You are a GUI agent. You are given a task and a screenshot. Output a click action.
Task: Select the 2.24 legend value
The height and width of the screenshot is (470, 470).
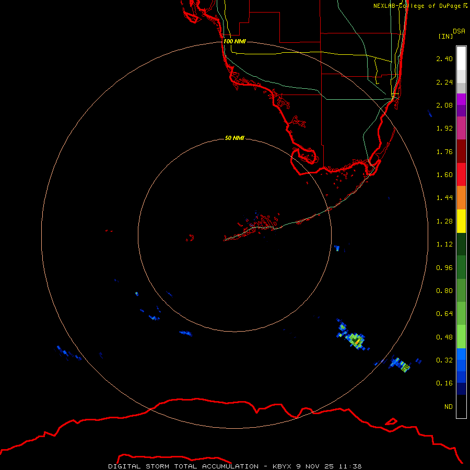(444, 82)
